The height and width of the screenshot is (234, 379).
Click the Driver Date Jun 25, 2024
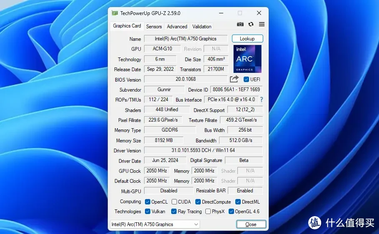coord(165,160)
